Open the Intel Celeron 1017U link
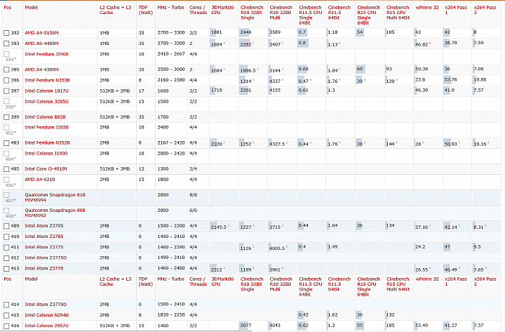Image resolution: width=505 pixels, height=332 pixels. pyautogui.click(x=47, y=91)
